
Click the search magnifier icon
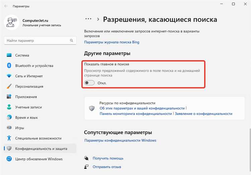tap(71, 41)
